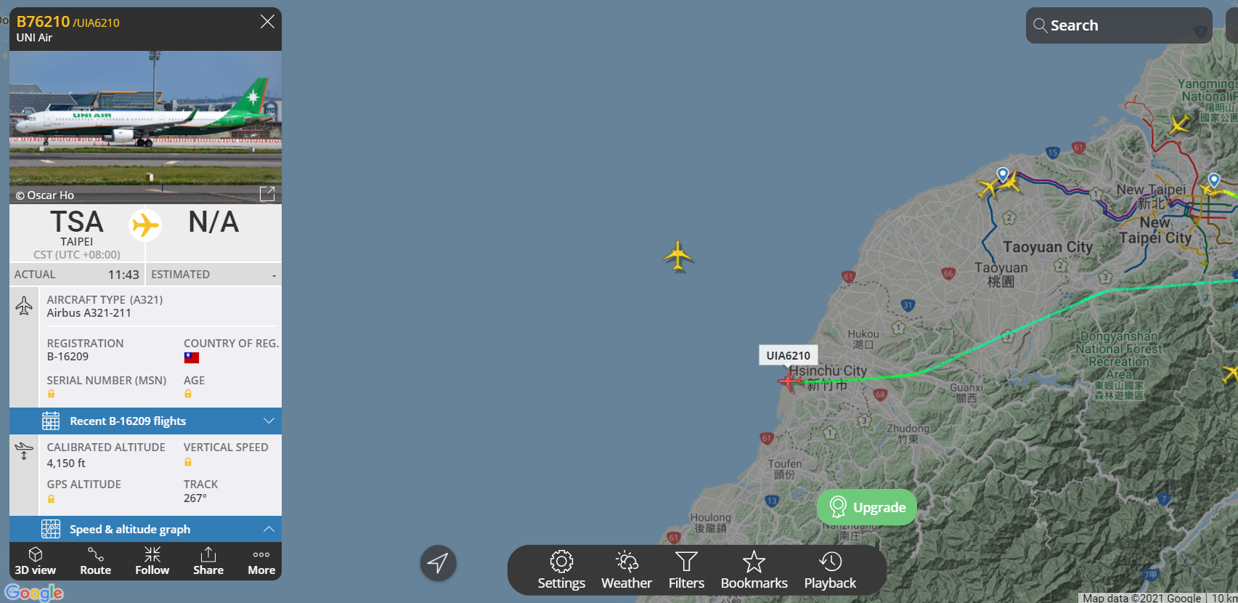The width and height of the screenshot is (1238, 603).
Task: Open the Playback feature
Action: (830, 570)
